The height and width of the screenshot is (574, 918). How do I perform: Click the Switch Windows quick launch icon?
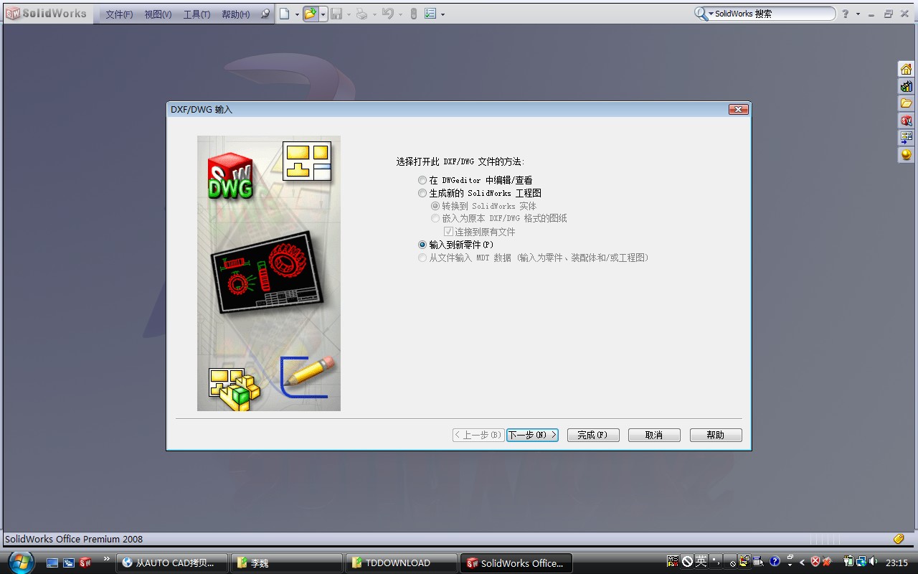[69, 563]
